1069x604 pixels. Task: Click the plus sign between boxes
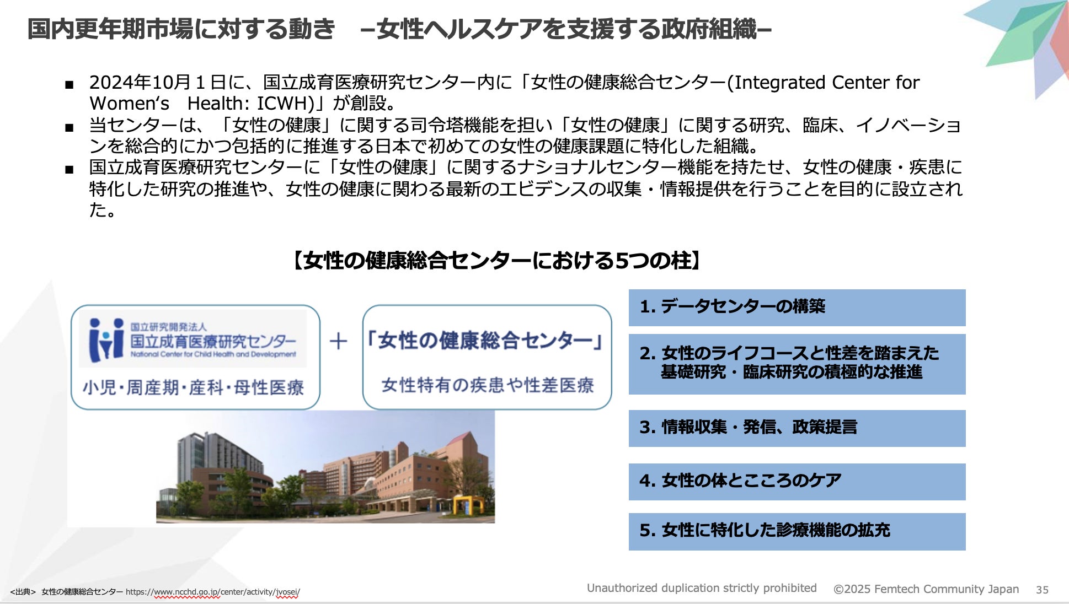coord(338,341)
